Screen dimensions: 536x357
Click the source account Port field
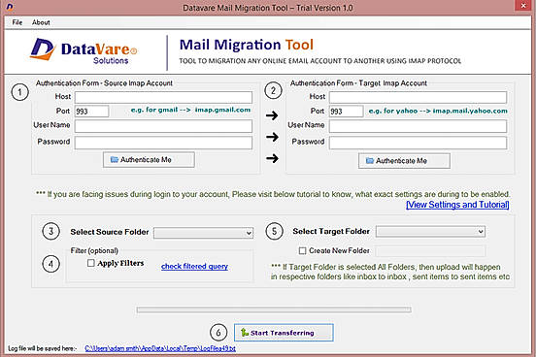pos(91,112)
